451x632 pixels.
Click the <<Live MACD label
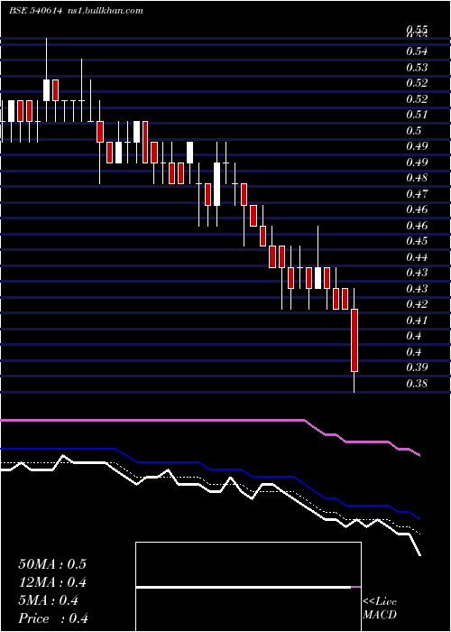[x=380, y=608]
